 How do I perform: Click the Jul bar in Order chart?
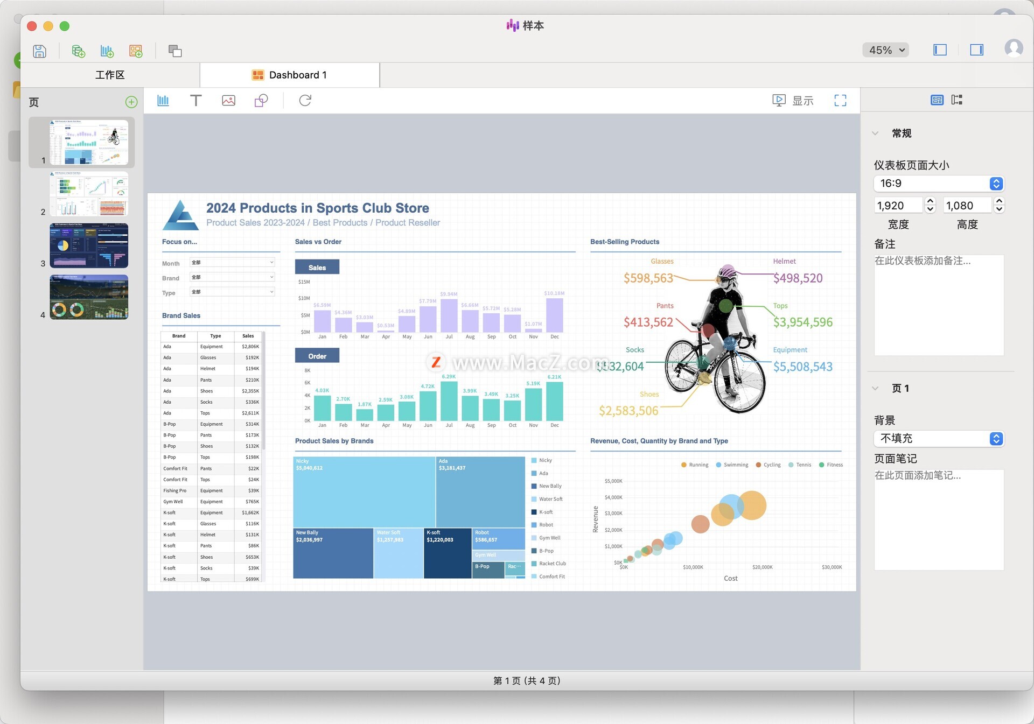[449, 401]
